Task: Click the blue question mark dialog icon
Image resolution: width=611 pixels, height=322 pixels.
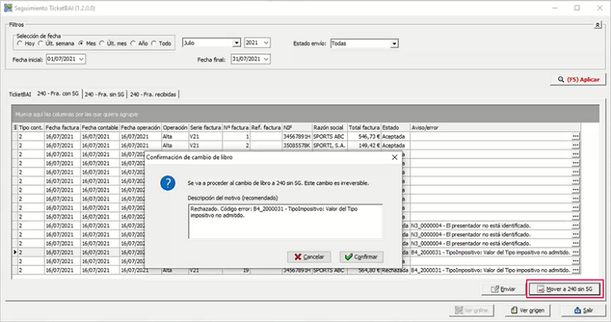Action: pos(168,183)
